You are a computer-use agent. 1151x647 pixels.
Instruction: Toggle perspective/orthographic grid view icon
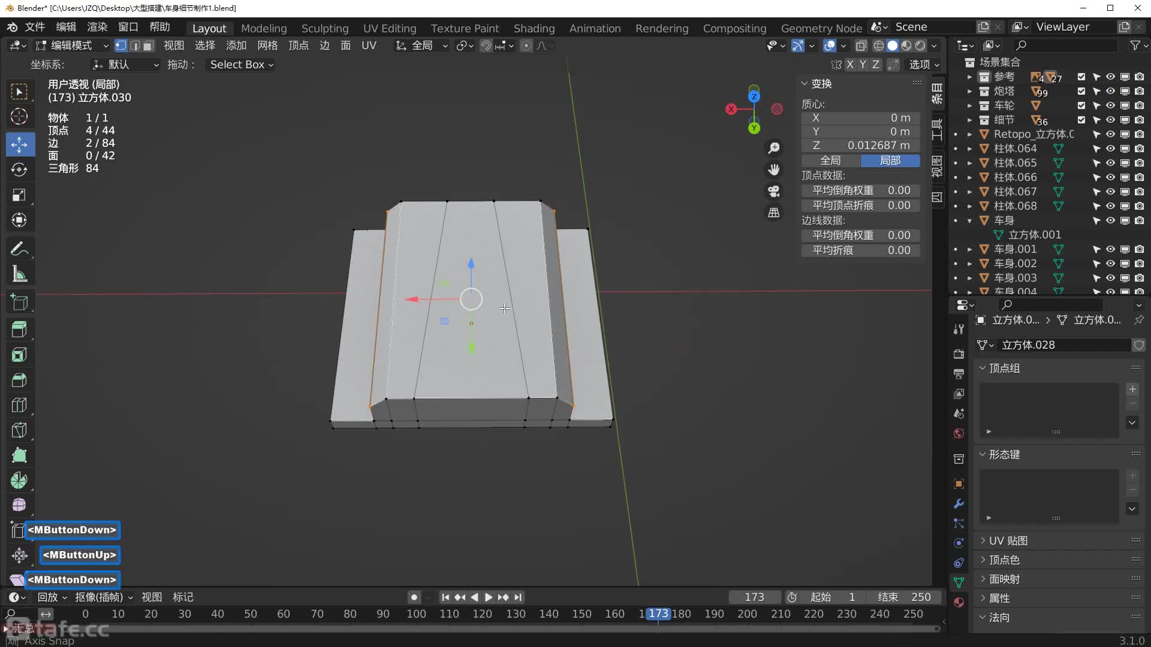click(774, 213)
